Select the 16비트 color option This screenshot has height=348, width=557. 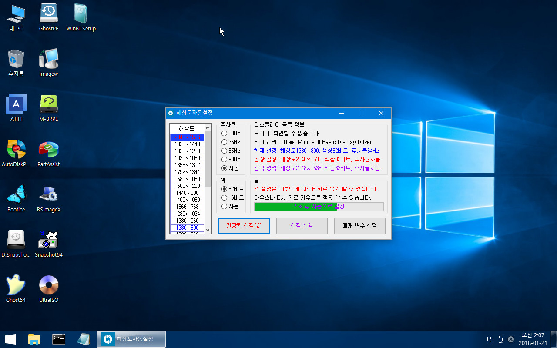pyautogui.click(x=233, y=197)
